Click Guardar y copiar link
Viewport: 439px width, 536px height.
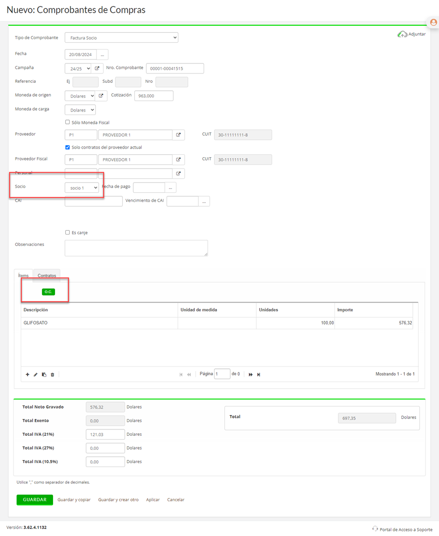pyautogui.click(x=74, y=500)
